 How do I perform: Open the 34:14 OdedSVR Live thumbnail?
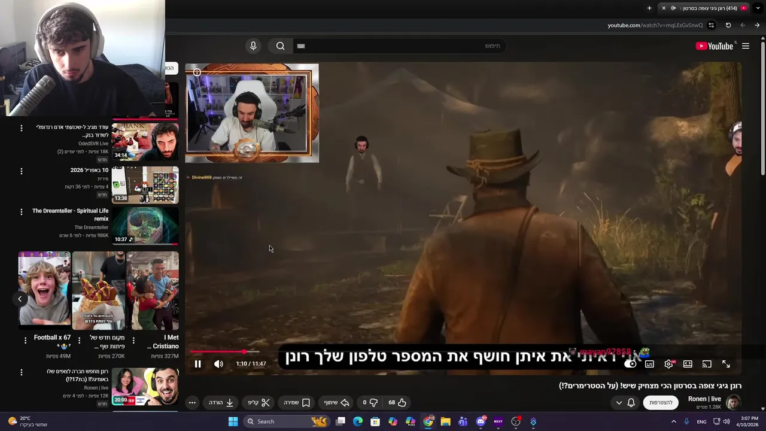[x=145, y=142]
